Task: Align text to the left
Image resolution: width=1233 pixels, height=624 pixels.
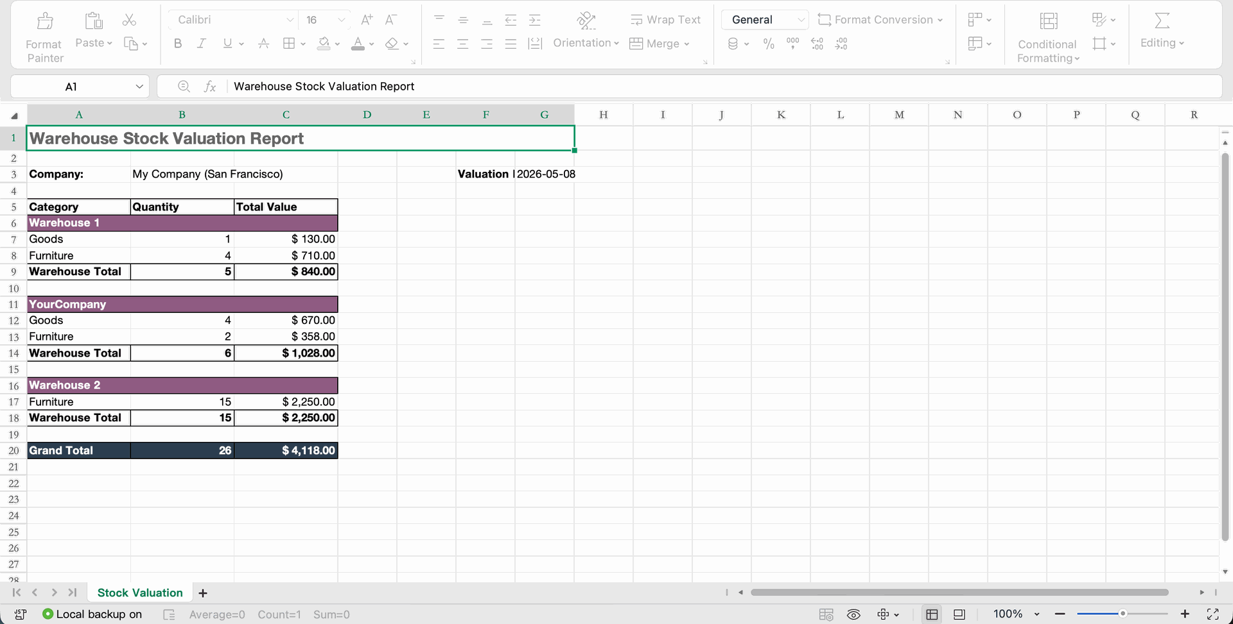Action: 439,44
